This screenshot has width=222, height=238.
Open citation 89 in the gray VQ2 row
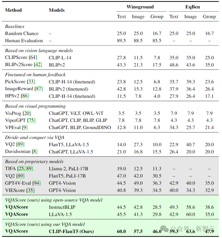pyautogui.click(x=20, y=176)
